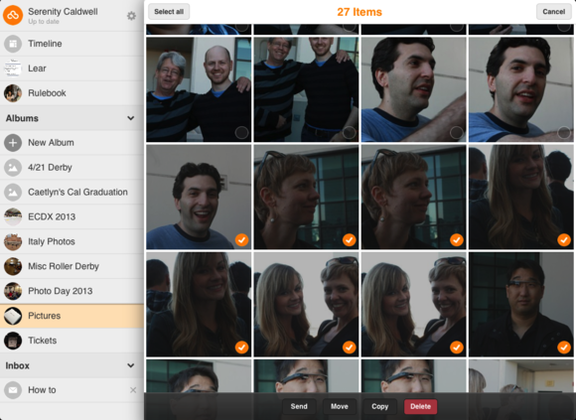
Task: Click the Move button
Action: tap(340, 406)
